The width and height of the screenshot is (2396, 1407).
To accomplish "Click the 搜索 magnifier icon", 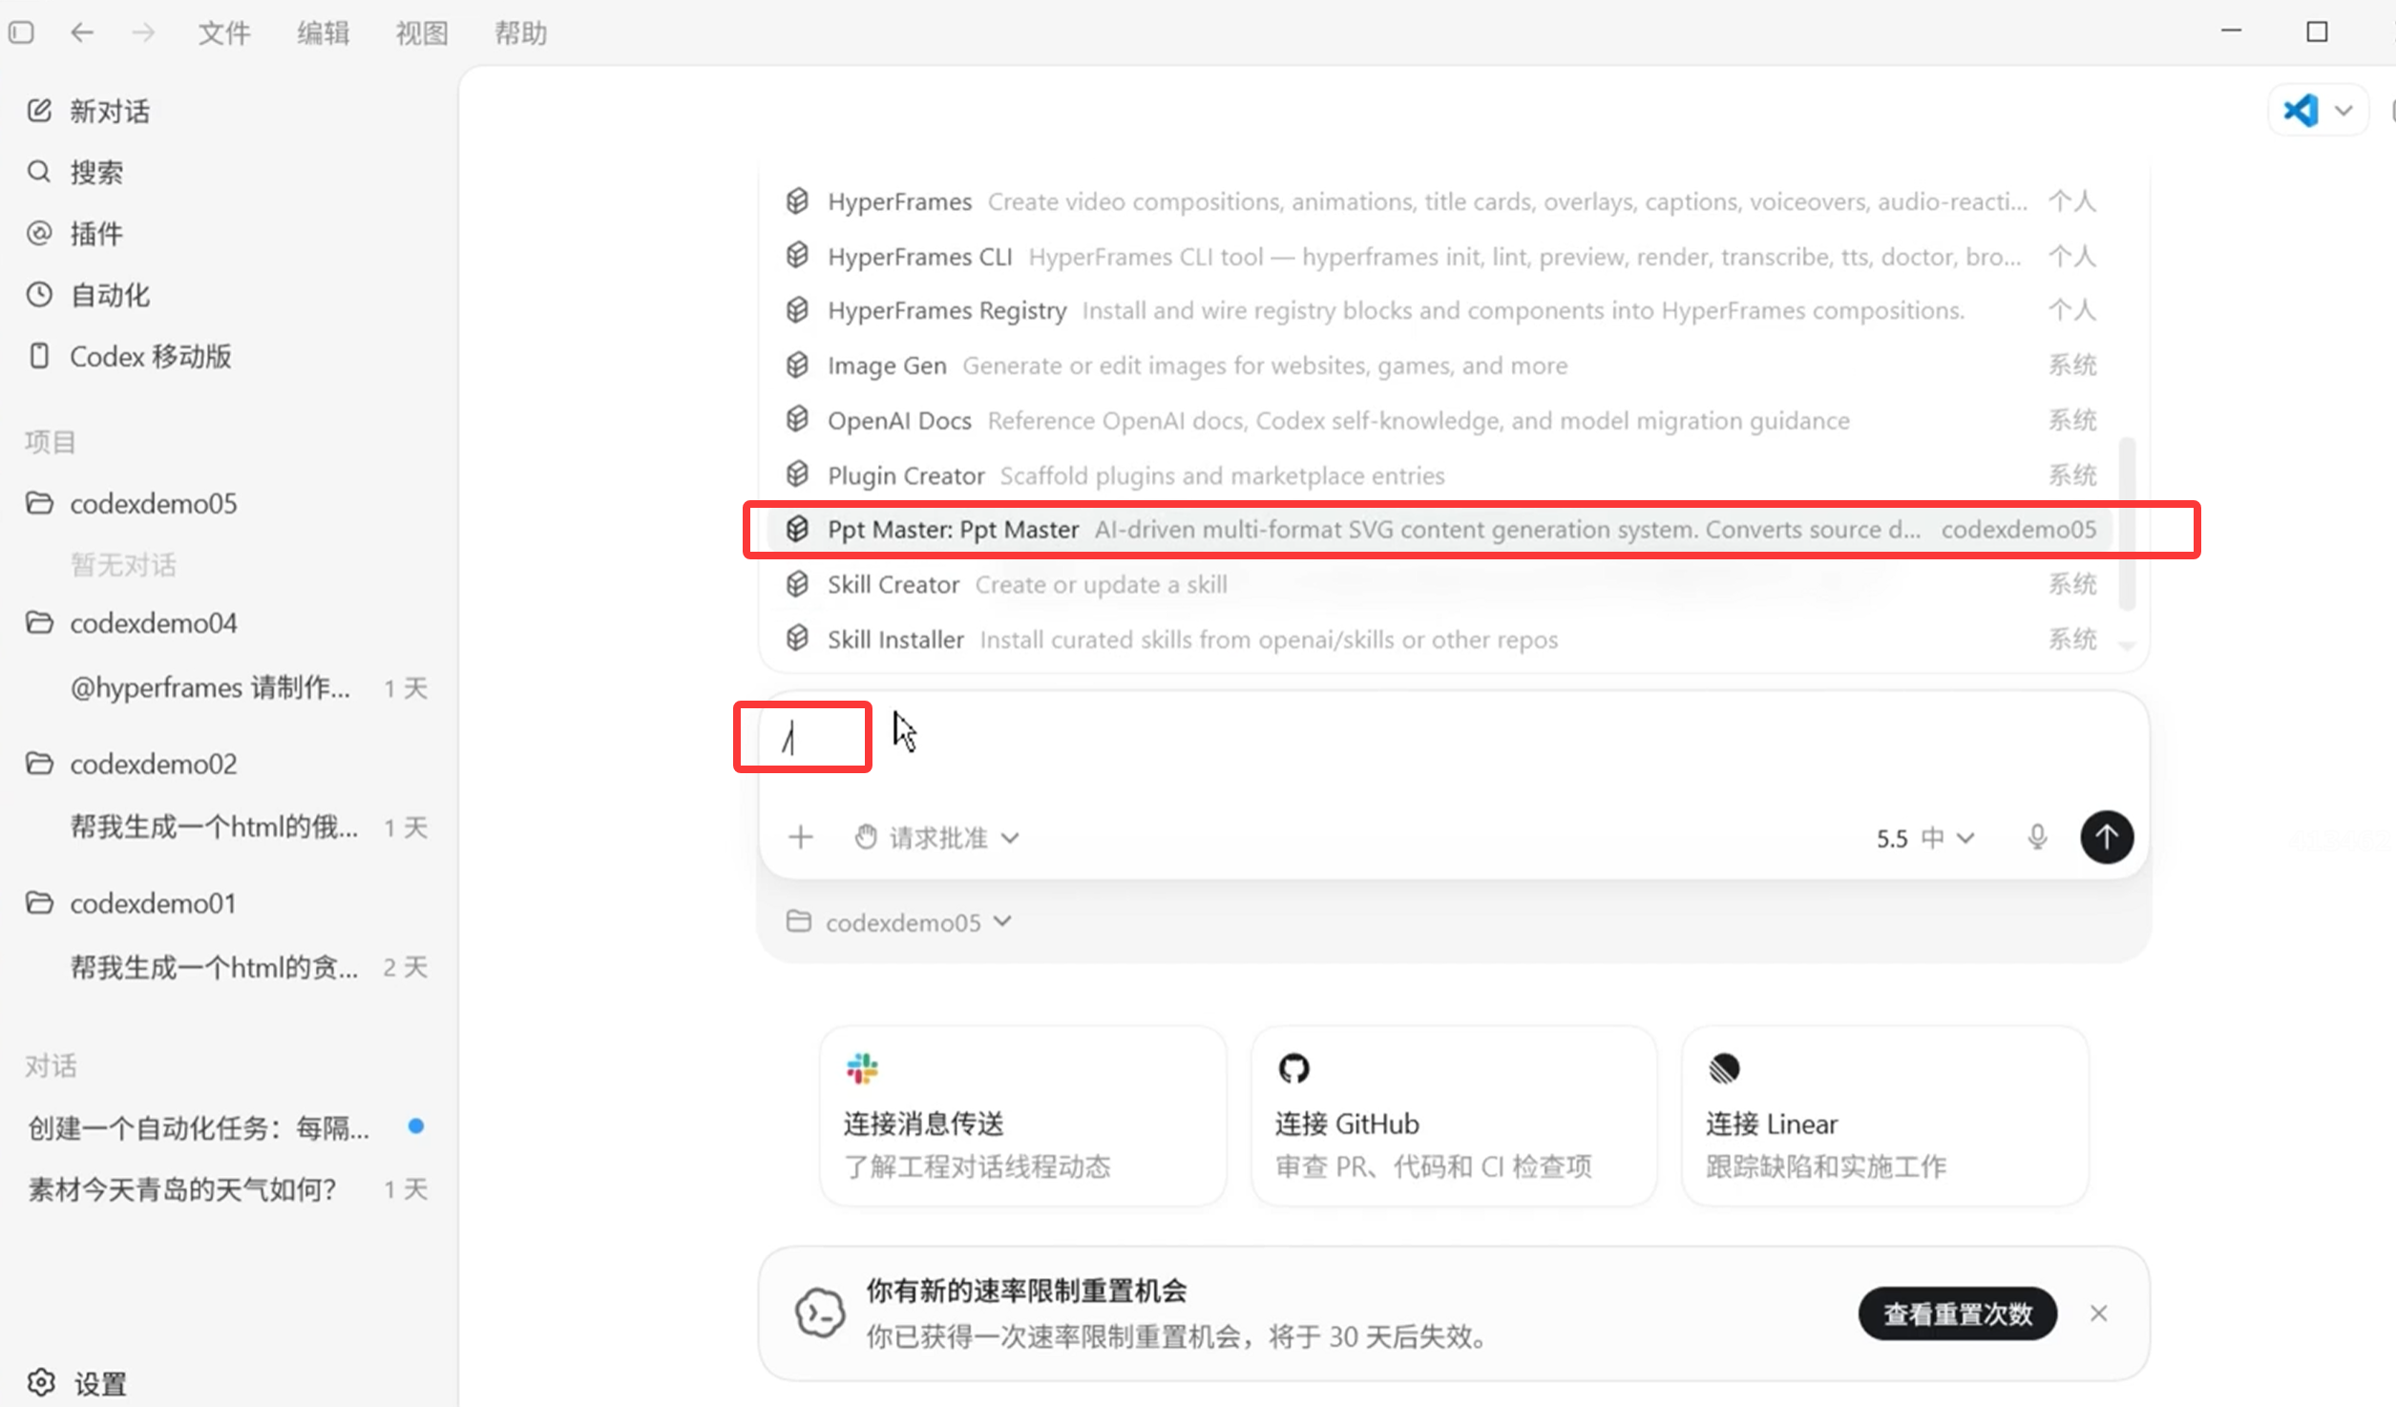I will 38,172.
